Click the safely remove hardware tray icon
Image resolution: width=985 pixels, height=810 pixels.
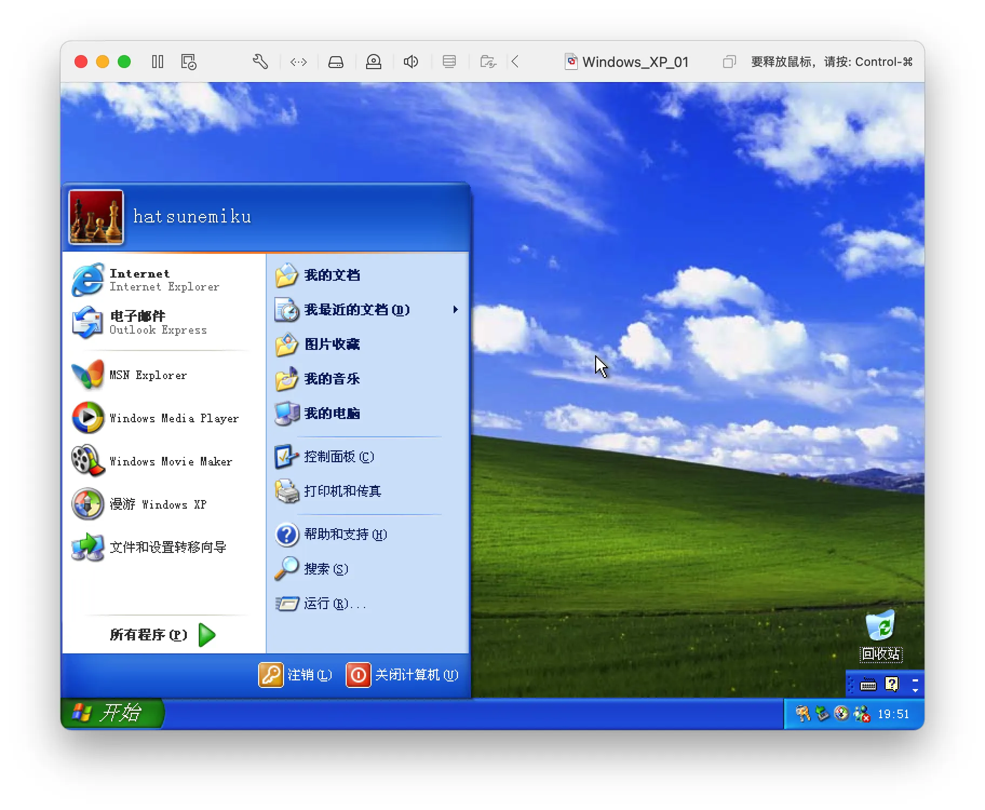822,714
